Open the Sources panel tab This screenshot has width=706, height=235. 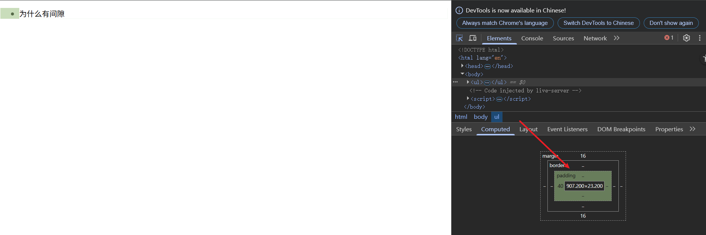click(563, 38)
